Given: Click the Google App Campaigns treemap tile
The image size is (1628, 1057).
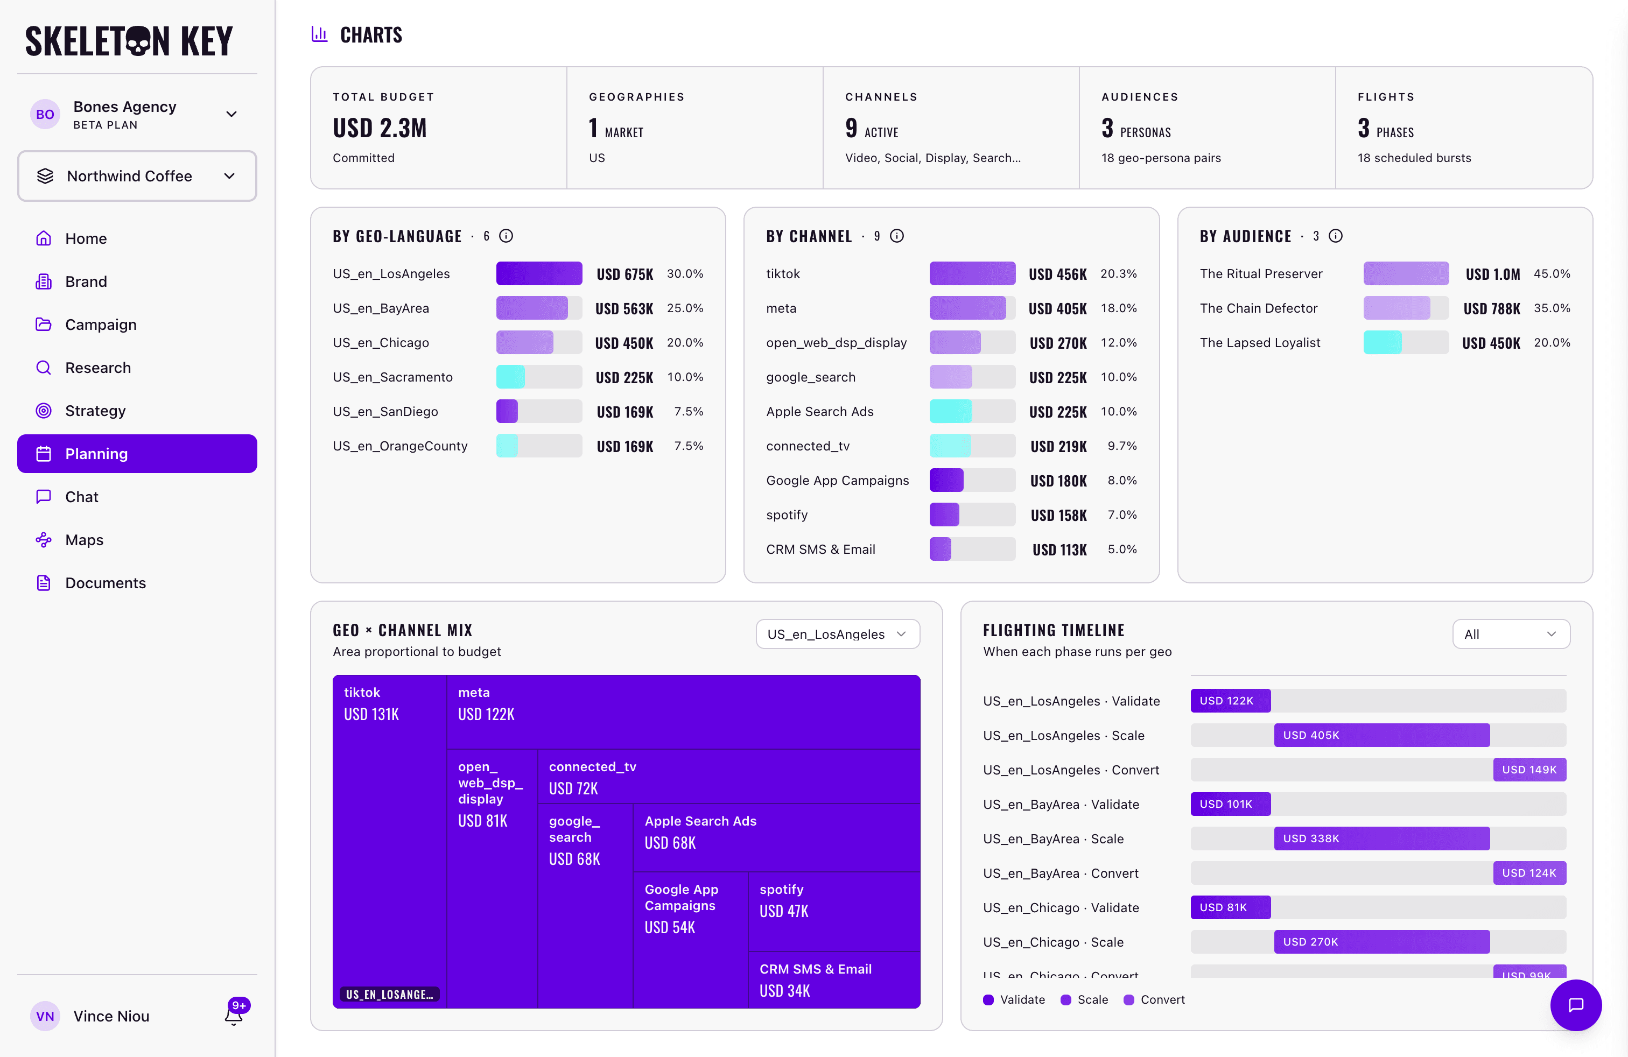Looking at the screenshot, I should click(x=690, y=940).
